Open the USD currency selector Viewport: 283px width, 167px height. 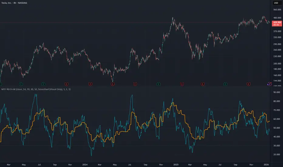tap(276, 3)
